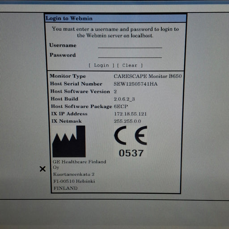
Task: Select the serial number 'SEW12505741HA'
Action: point(136,84)
